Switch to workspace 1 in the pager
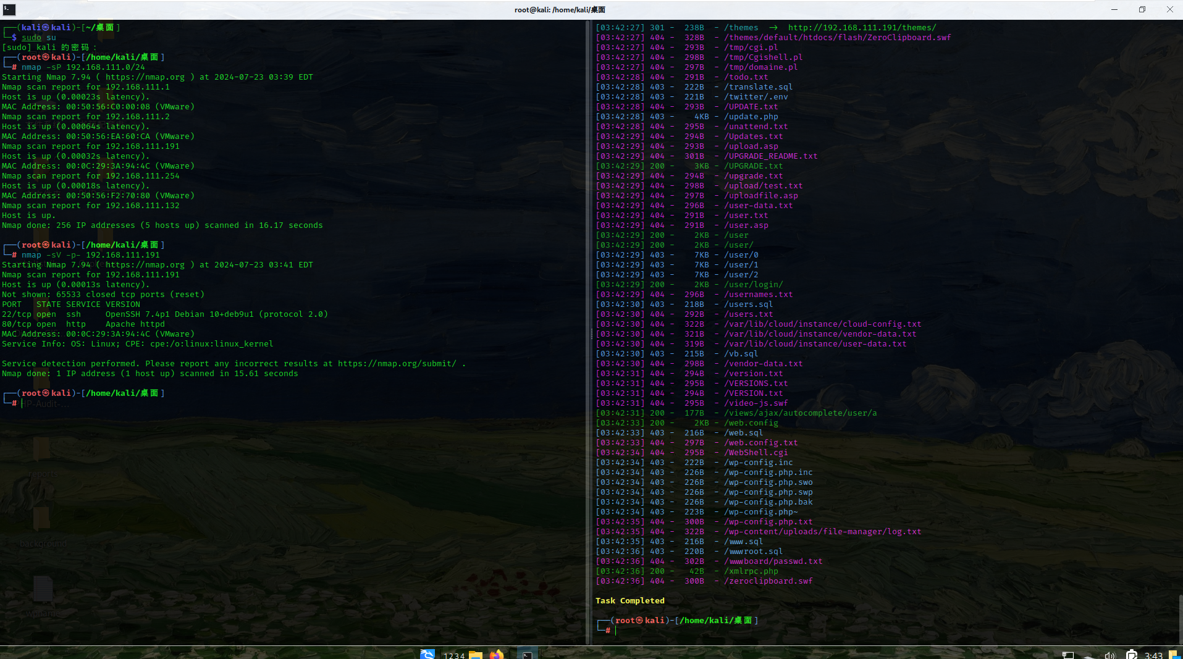This screenshot has height=659, width=1183. pyautogui.click(x=446, y=655)
